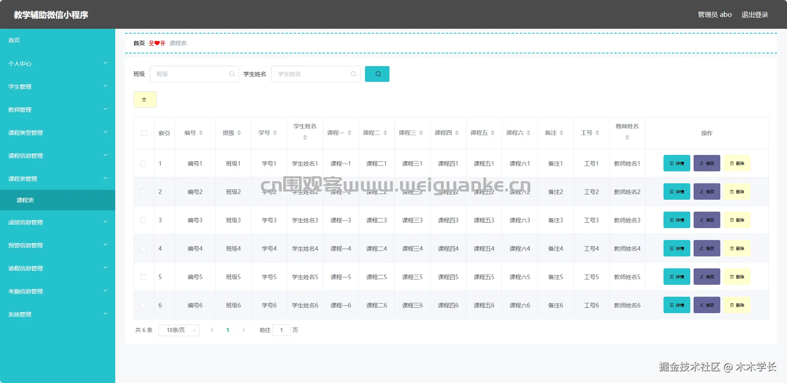Collapse the 课程表管理 sidebar section
Image resolution: width=787 pixels, height=383 pixels.
(57, 179)
